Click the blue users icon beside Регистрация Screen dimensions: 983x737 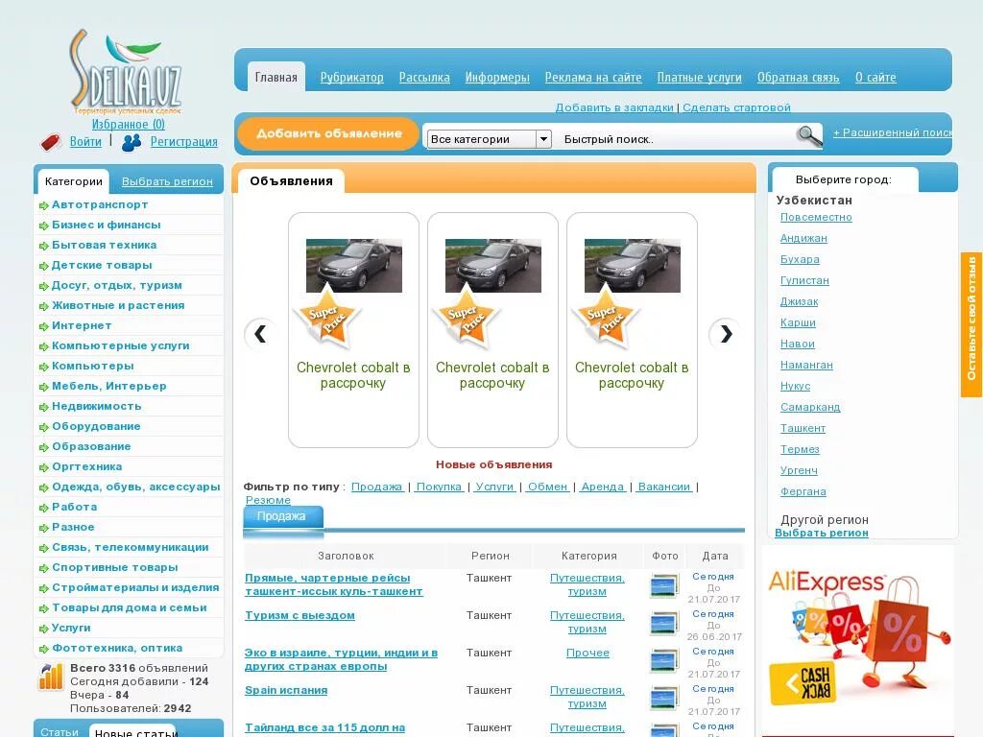pyautogui.click(x=131, y=142)
